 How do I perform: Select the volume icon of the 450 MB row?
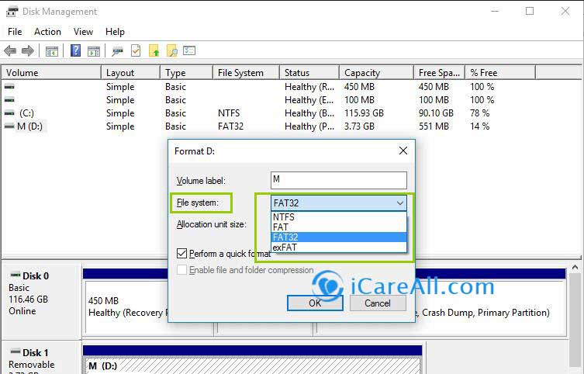coord(9,86)
